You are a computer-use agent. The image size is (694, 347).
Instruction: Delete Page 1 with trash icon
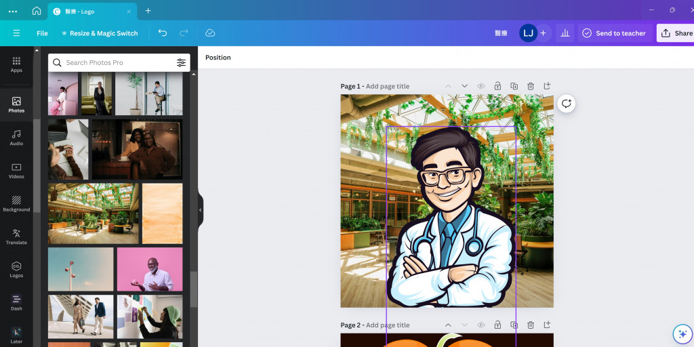pos(530,86)
